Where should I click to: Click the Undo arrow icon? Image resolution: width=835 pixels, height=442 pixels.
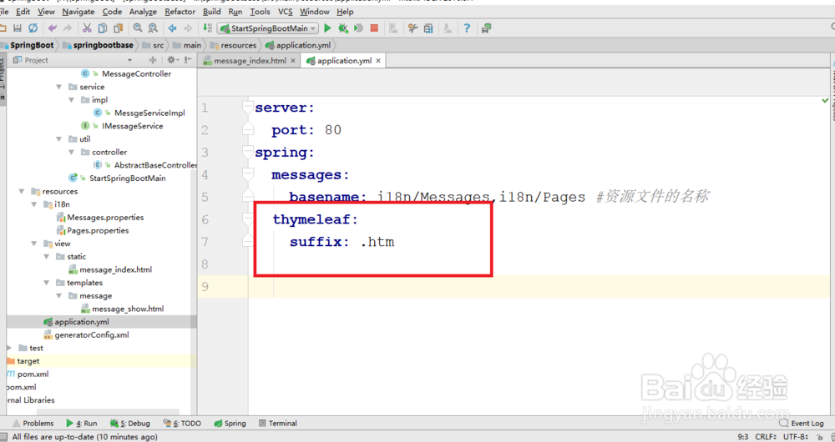[52, 28]
